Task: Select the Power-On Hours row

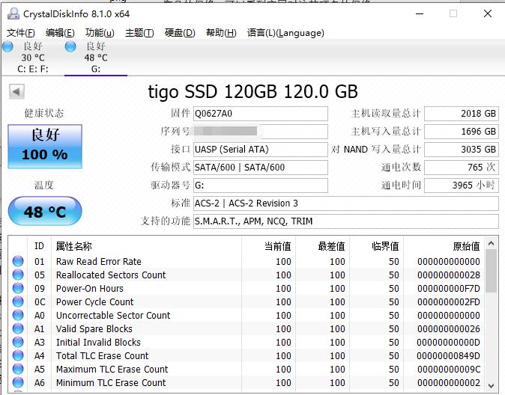Action: click(x=247, y=289)
